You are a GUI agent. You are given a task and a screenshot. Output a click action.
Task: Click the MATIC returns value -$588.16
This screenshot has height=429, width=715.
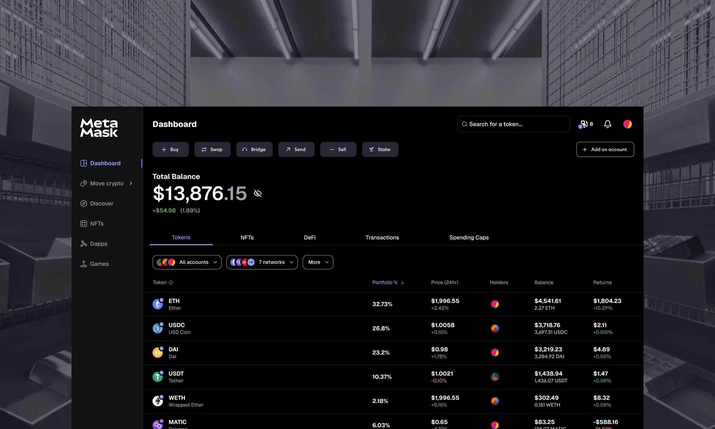[606, 422]
